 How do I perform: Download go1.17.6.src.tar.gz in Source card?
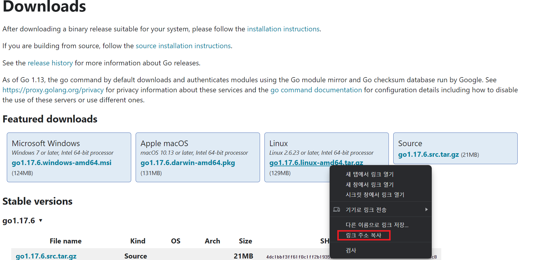click(x=429, y=154)
